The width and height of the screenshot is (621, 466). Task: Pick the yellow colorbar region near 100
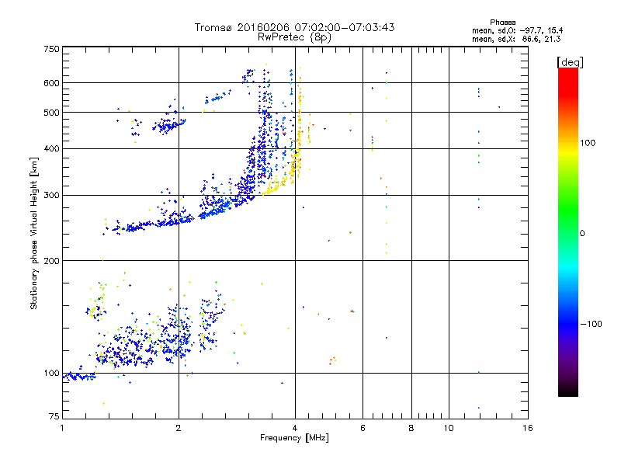(x=568, y=144)
